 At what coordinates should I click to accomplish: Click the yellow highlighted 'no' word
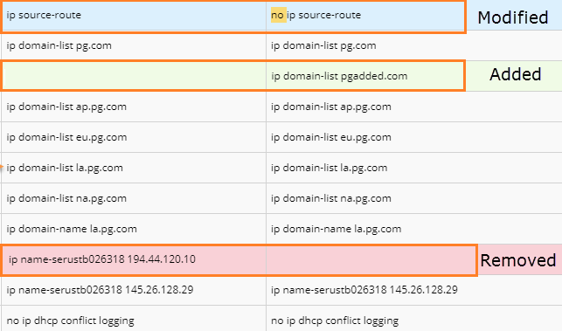point(278,15)
